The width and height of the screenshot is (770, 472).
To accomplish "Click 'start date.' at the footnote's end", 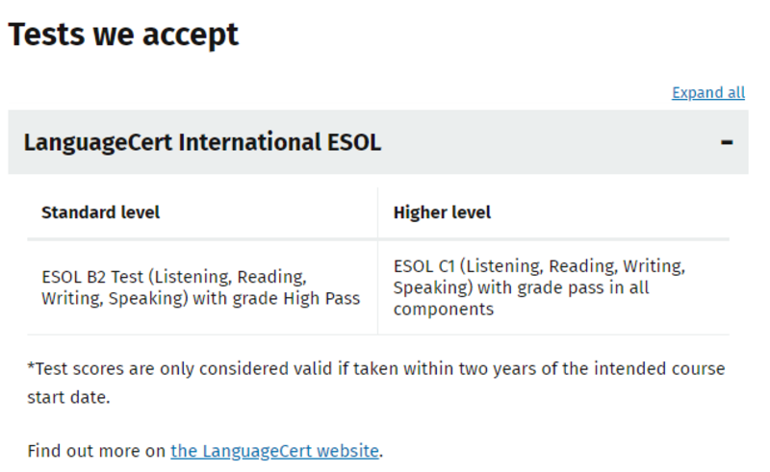I will coord(68,397).
